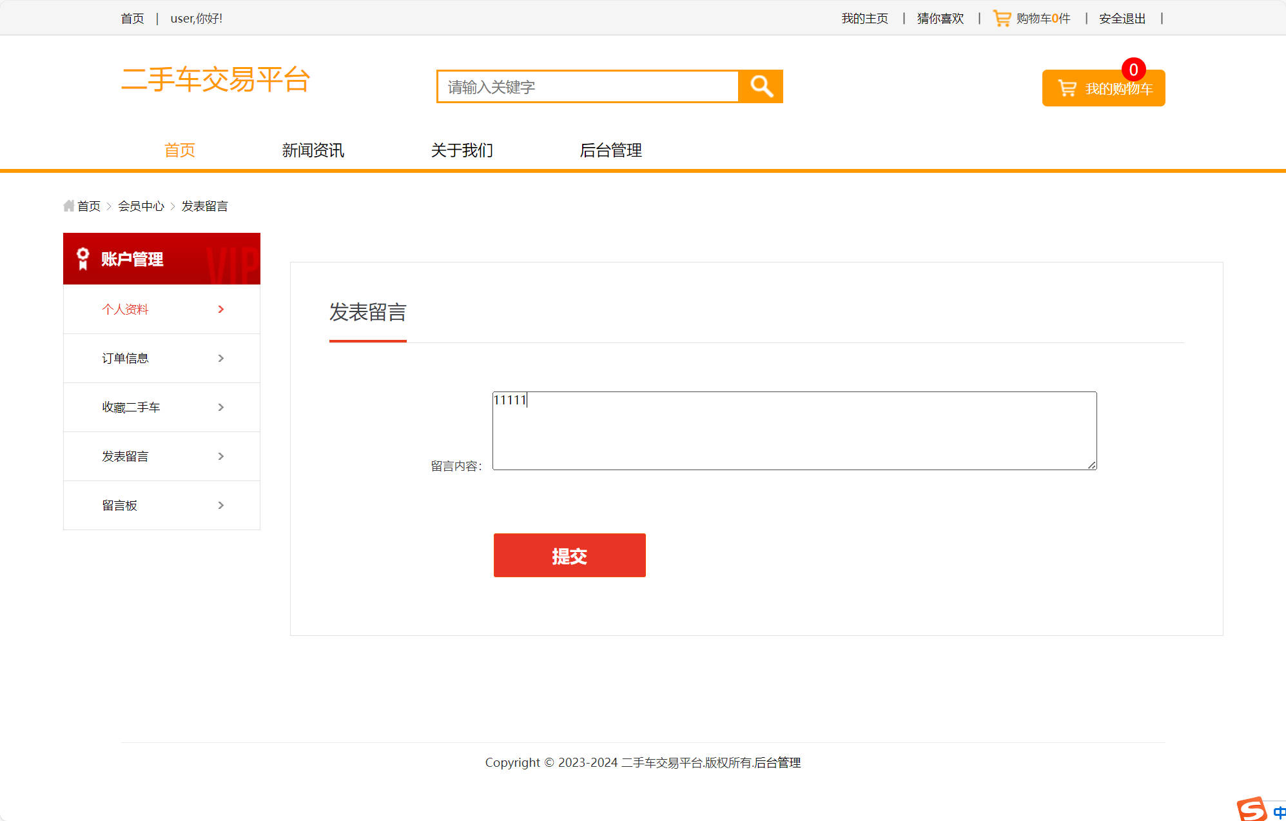Open 会员中心 from the breadcrumb
The height and width of the screenshot is (821, 1286).
pyautogui.click(x=142, y=206)
